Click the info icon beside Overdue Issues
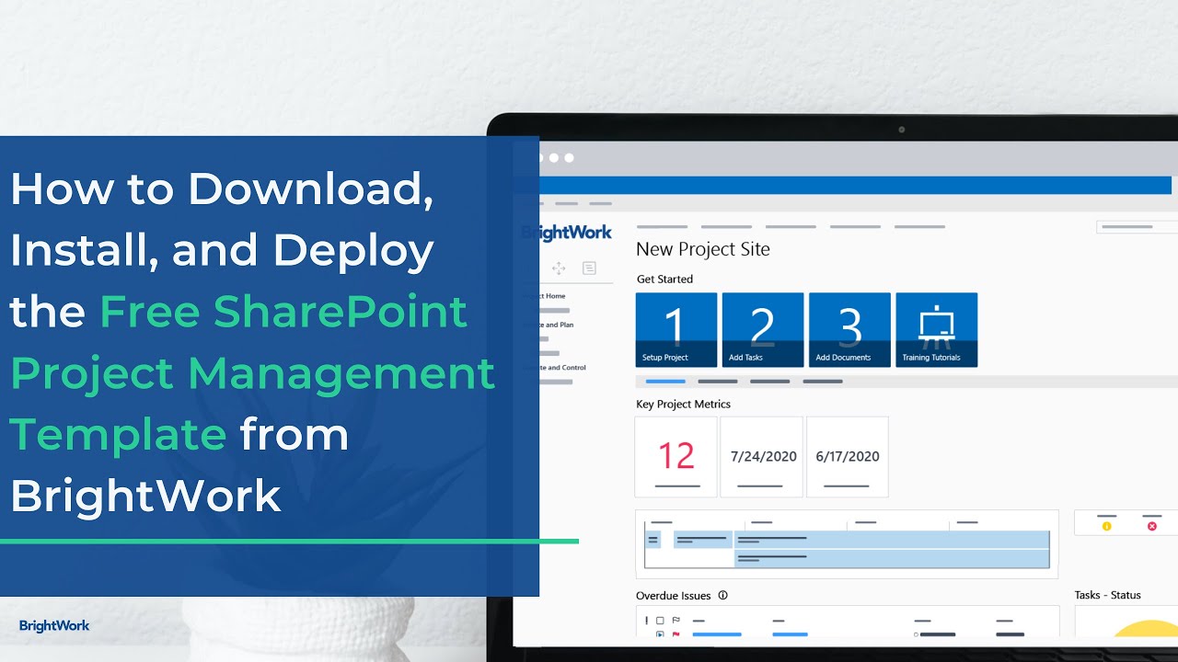The height and width of the screenshot is (662, 1178). (722, 595)
